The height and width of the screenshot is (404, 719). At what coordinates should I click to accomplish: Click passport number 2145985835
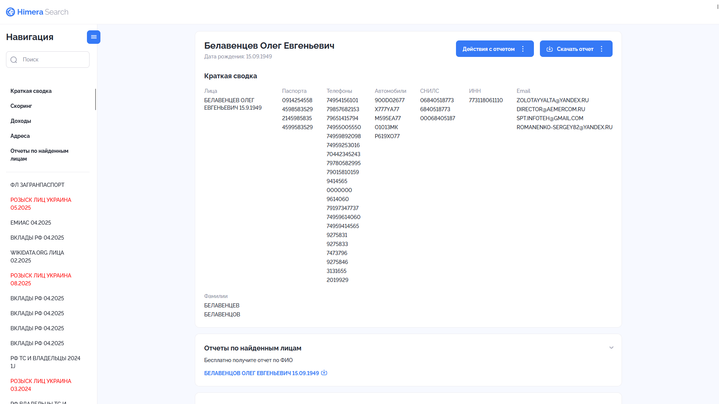coord(297,118)
